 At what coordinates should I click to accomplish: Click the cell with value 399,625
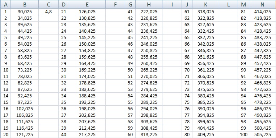click(x=205, y=122)
